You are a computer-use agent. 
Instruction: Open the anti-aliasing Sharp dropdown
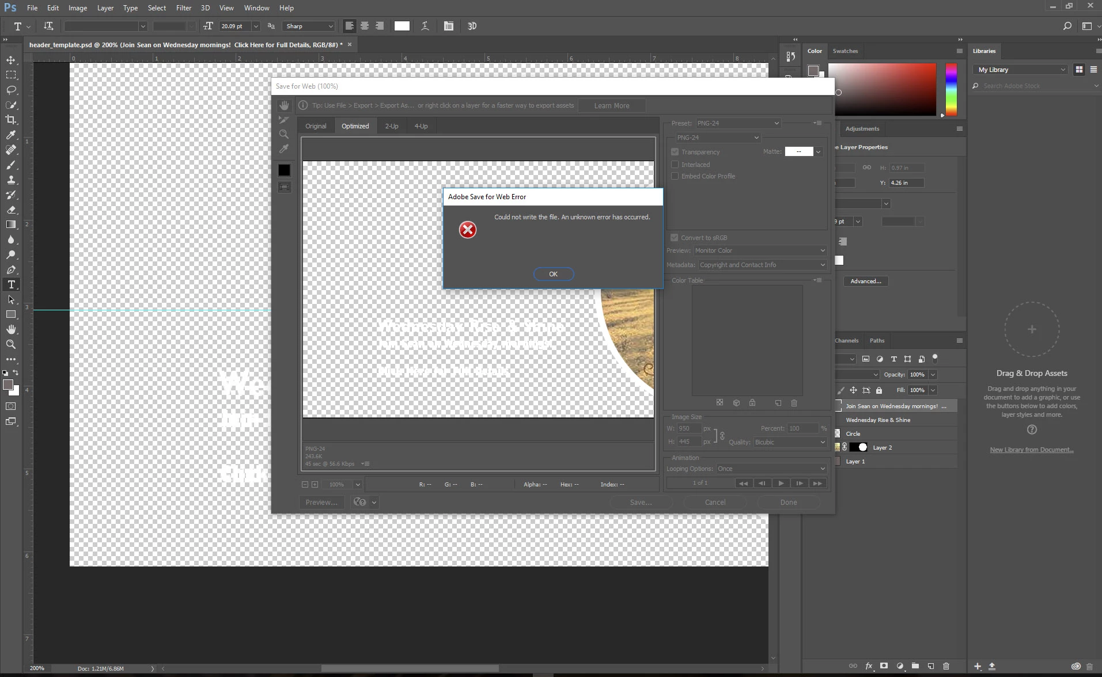click(x=309, y=26)
